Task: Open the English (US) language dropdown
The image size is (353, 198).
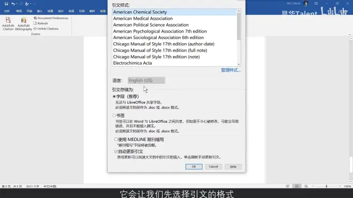Action: 147,81
